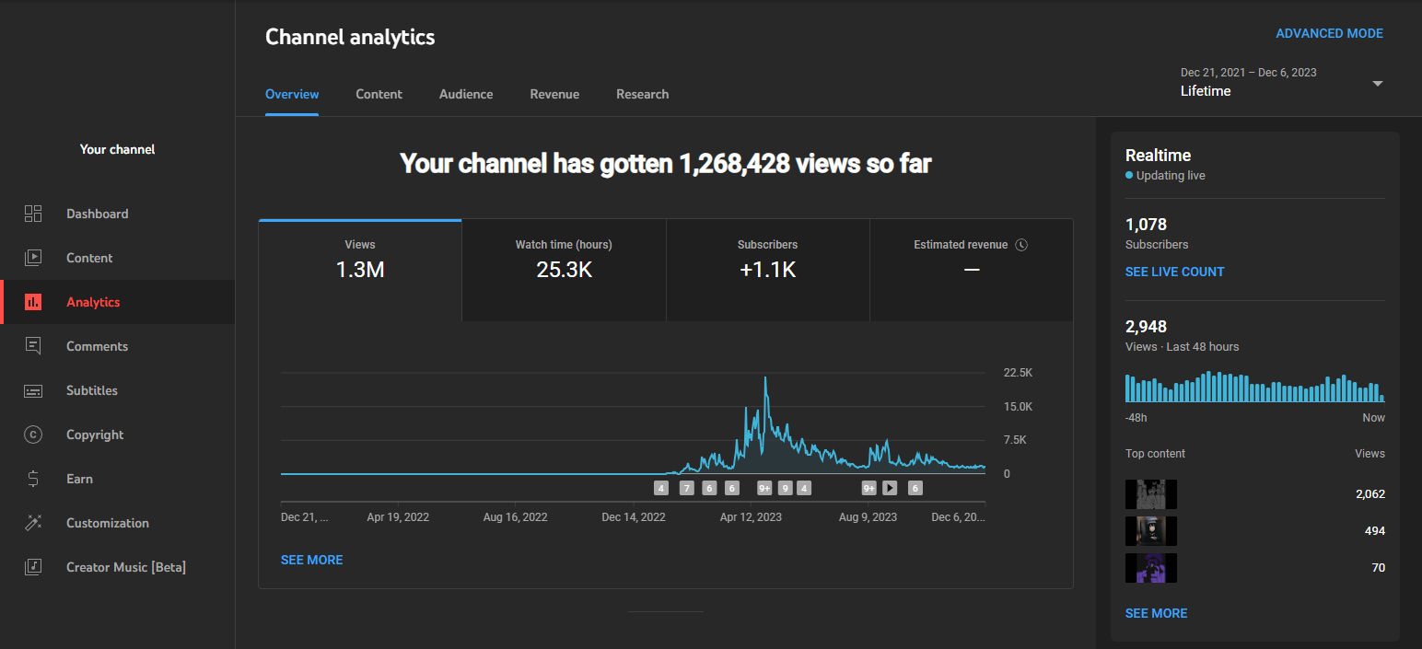
Task: Click the ADVANCED MODE link
Action: [x=1329, y=33]
